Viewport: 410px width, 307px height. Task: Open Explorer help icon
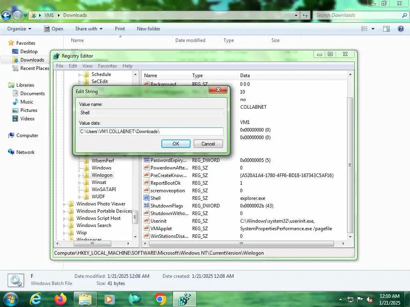pyautogui.click(x=400, y=29)
